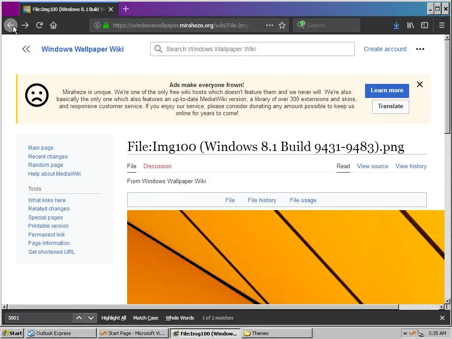Image resolution: width=452 pixels, height=339 pixels.
Task: Open Permanent link in tools
Action: pyautogui.click(x=46, y=235)
